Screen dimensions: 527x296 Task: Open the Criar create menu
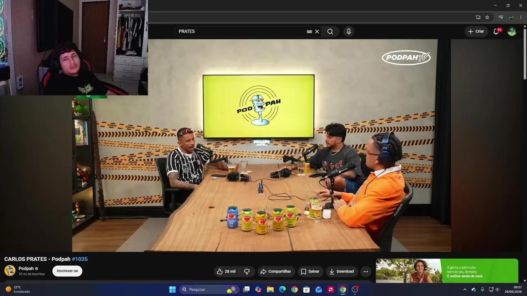(x=476, y=31)
